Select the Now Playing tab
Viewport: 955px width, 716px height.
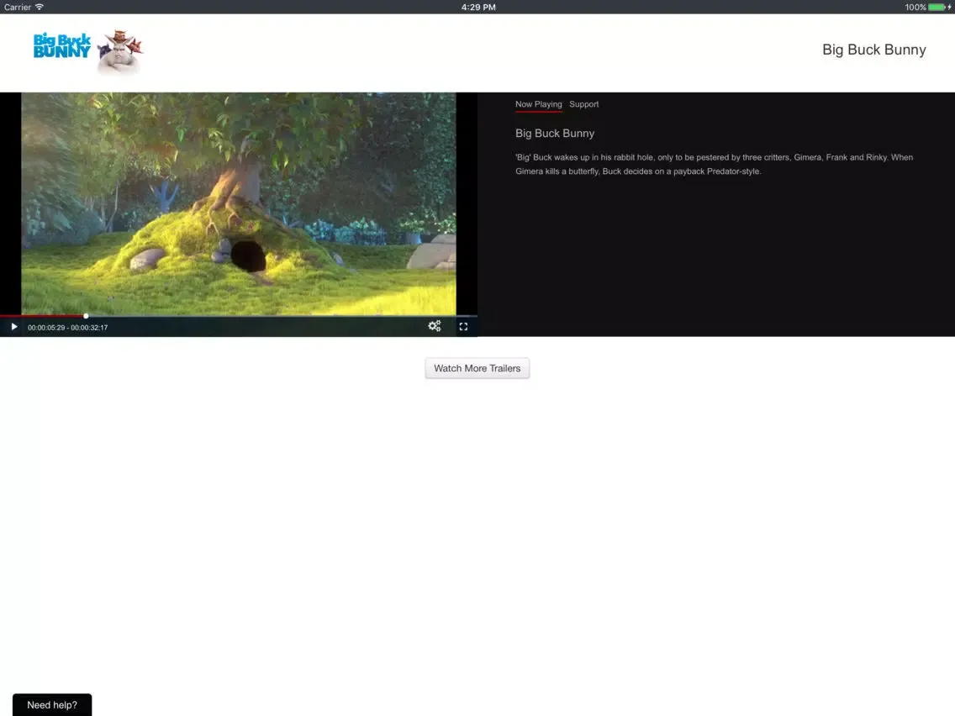(x=538, y=104)
